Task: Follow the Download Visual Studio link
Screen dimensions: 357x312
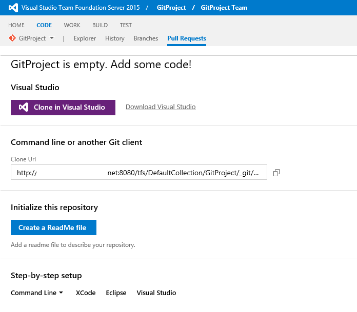Action: pyautogui.click(x=161, y=107)
